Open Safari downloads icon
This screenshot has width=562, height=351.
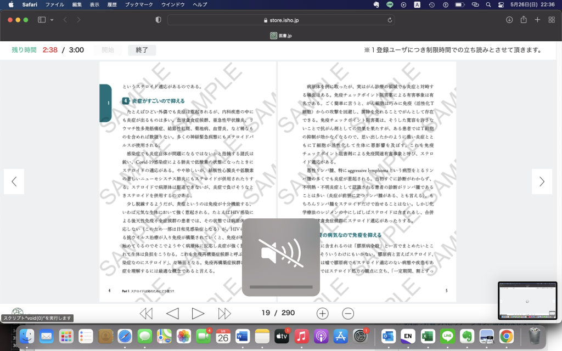509,20
